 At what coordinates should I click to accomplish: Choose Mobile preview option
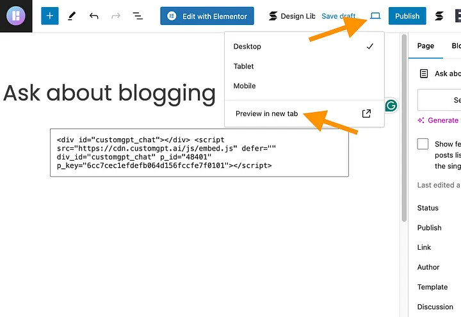pyautogui.click(x=245, y=86)
